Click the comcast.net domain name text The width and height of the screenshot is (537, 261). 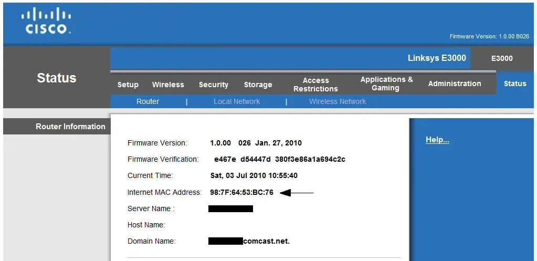(x=266, y=242)
